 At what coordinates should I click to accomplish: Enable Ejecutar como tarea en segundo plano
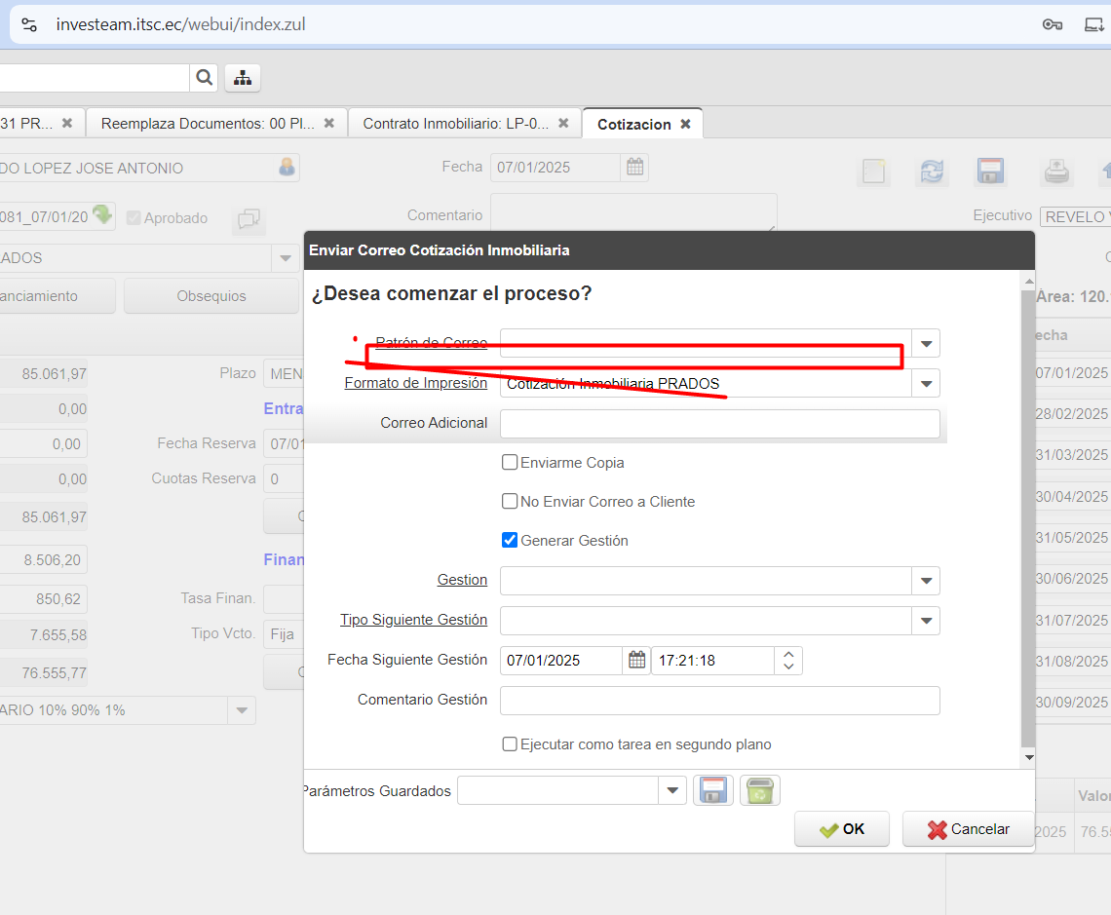click(x=510, y=744)
